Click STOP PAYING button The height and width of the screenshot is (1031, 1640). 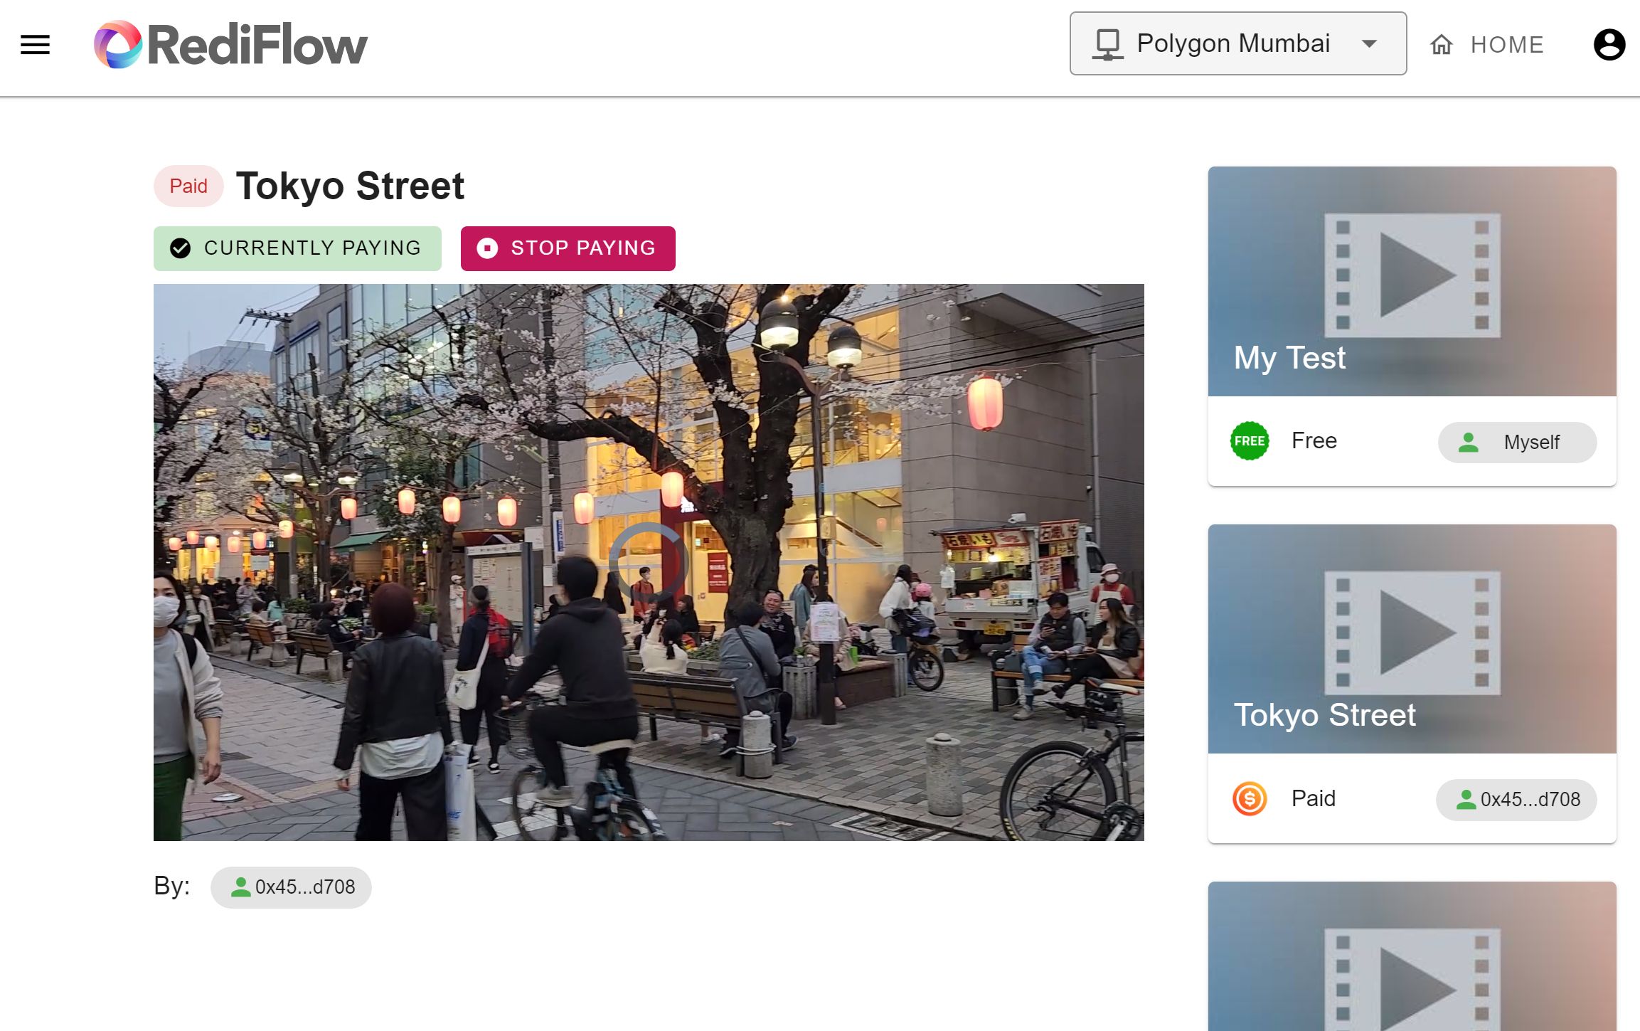point(568,248)
